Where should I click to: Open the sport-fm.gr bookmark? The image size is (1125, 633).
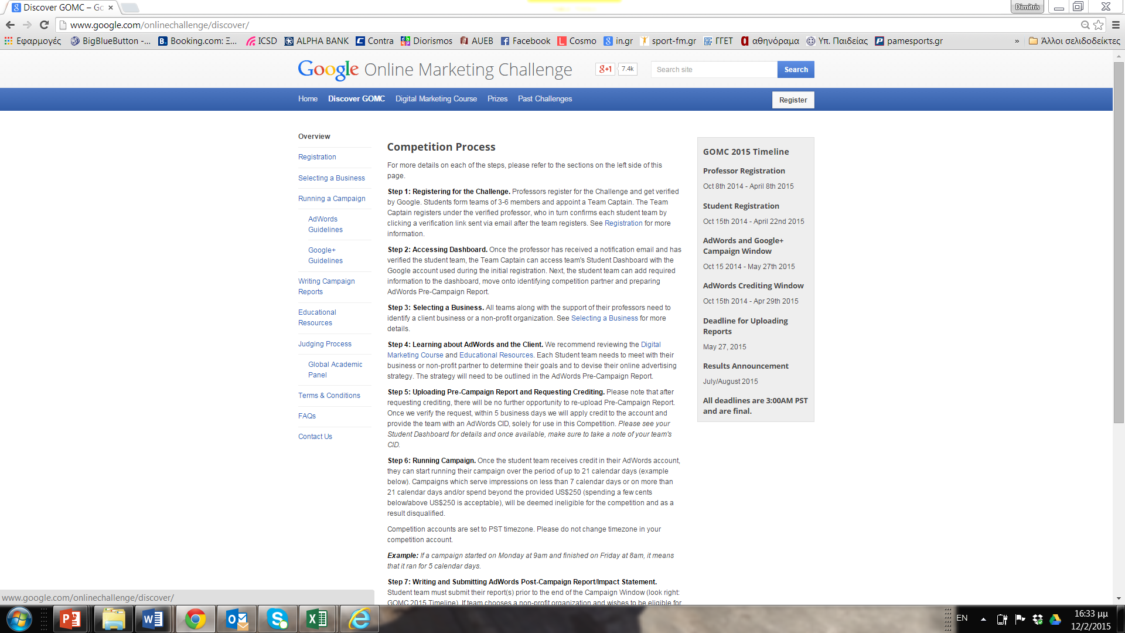(x=668, y=41)
